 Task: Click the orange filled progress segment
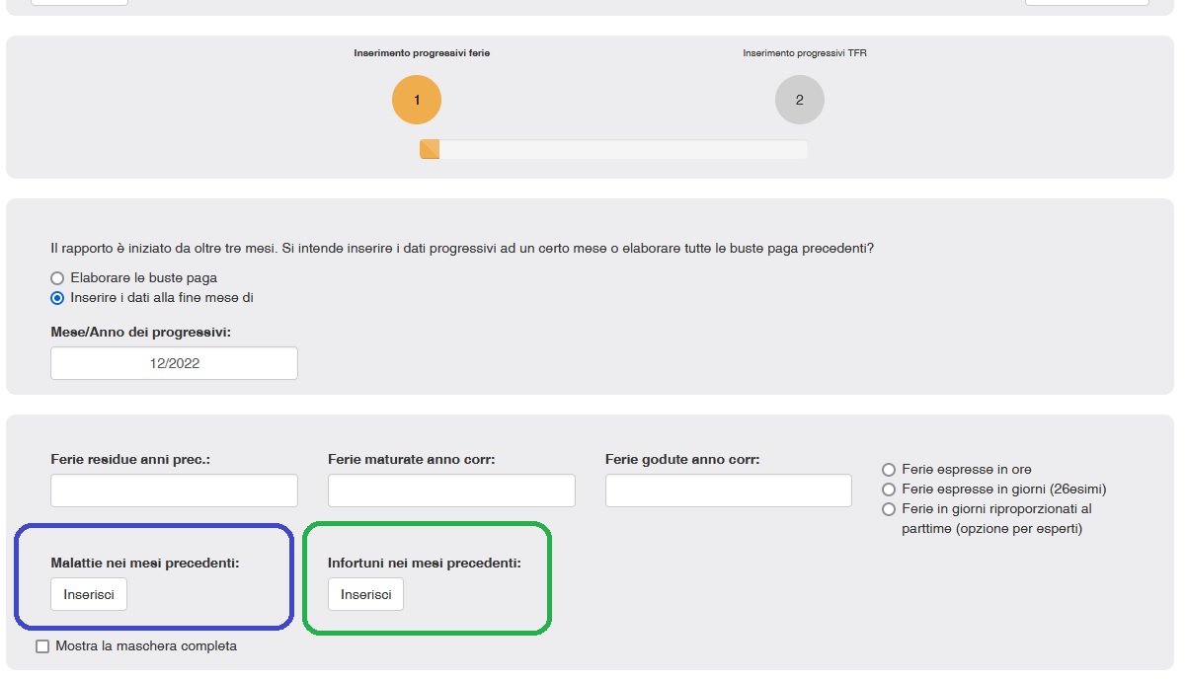pos(430,149)
